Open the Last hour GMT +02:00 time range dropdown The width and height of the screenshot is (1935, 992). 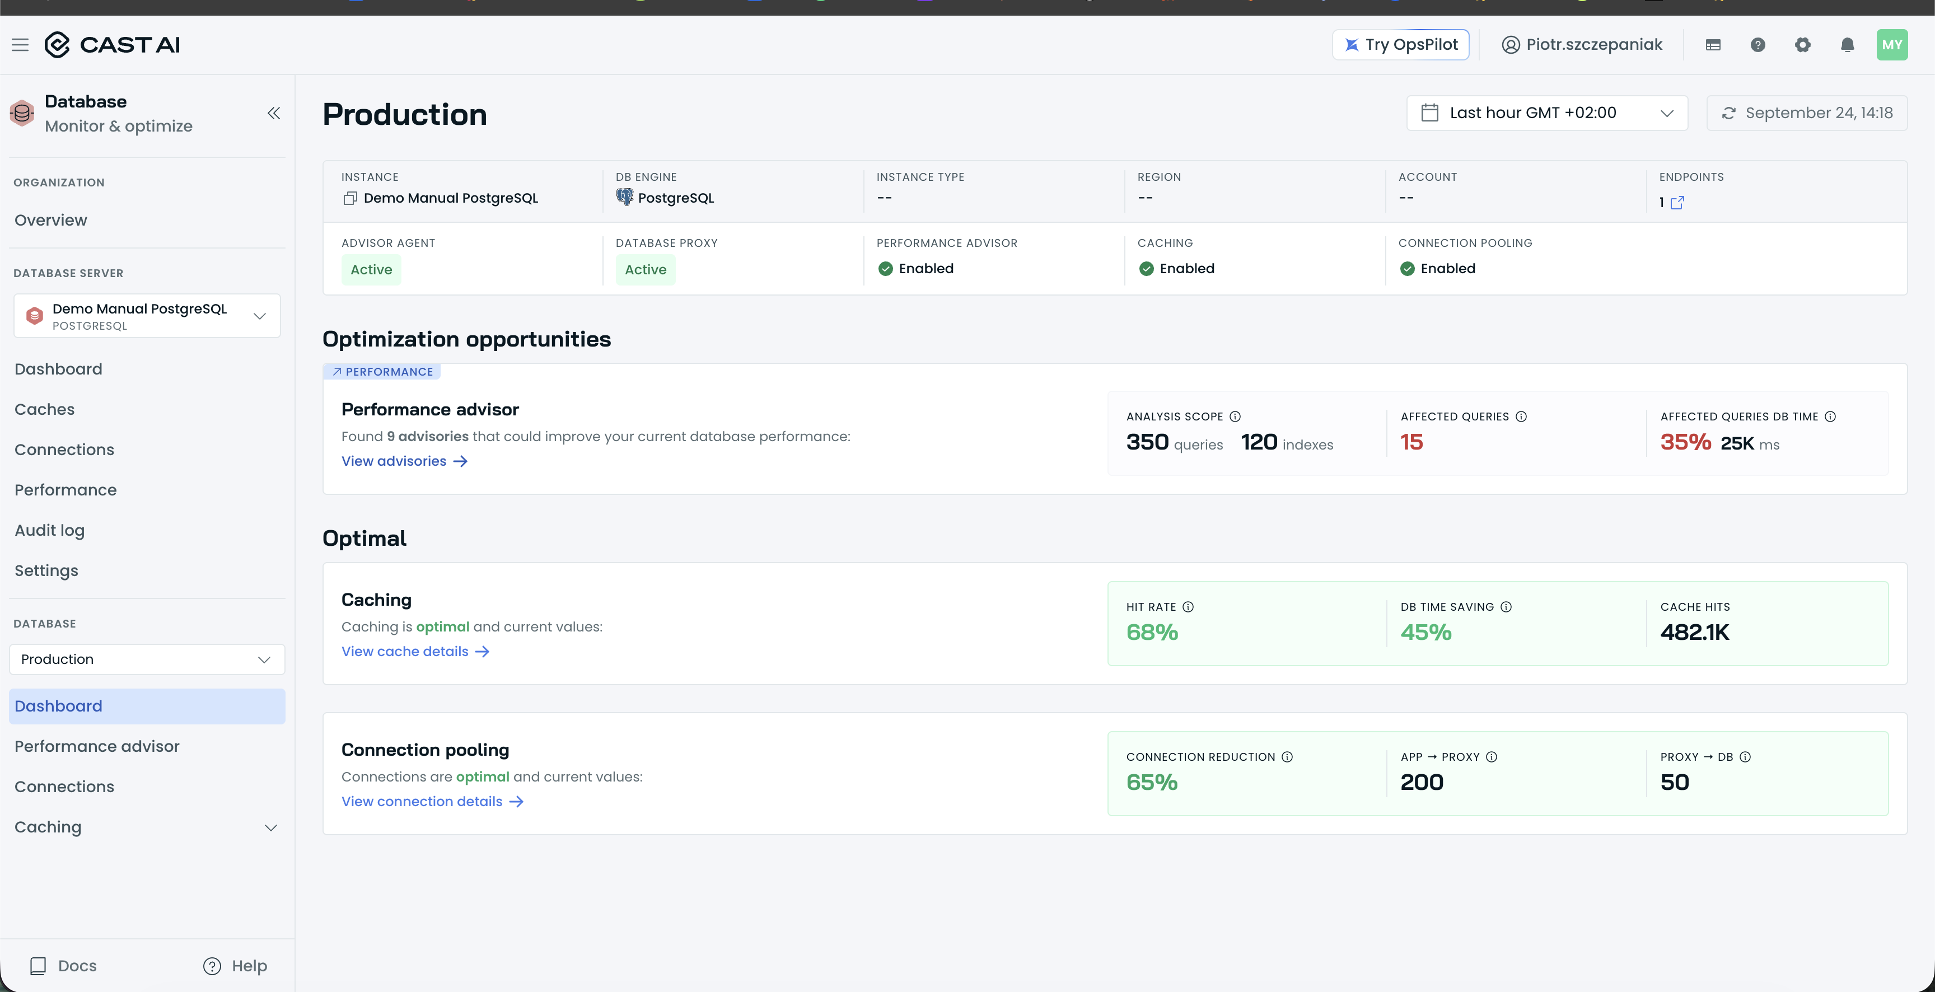[1546, 113]
